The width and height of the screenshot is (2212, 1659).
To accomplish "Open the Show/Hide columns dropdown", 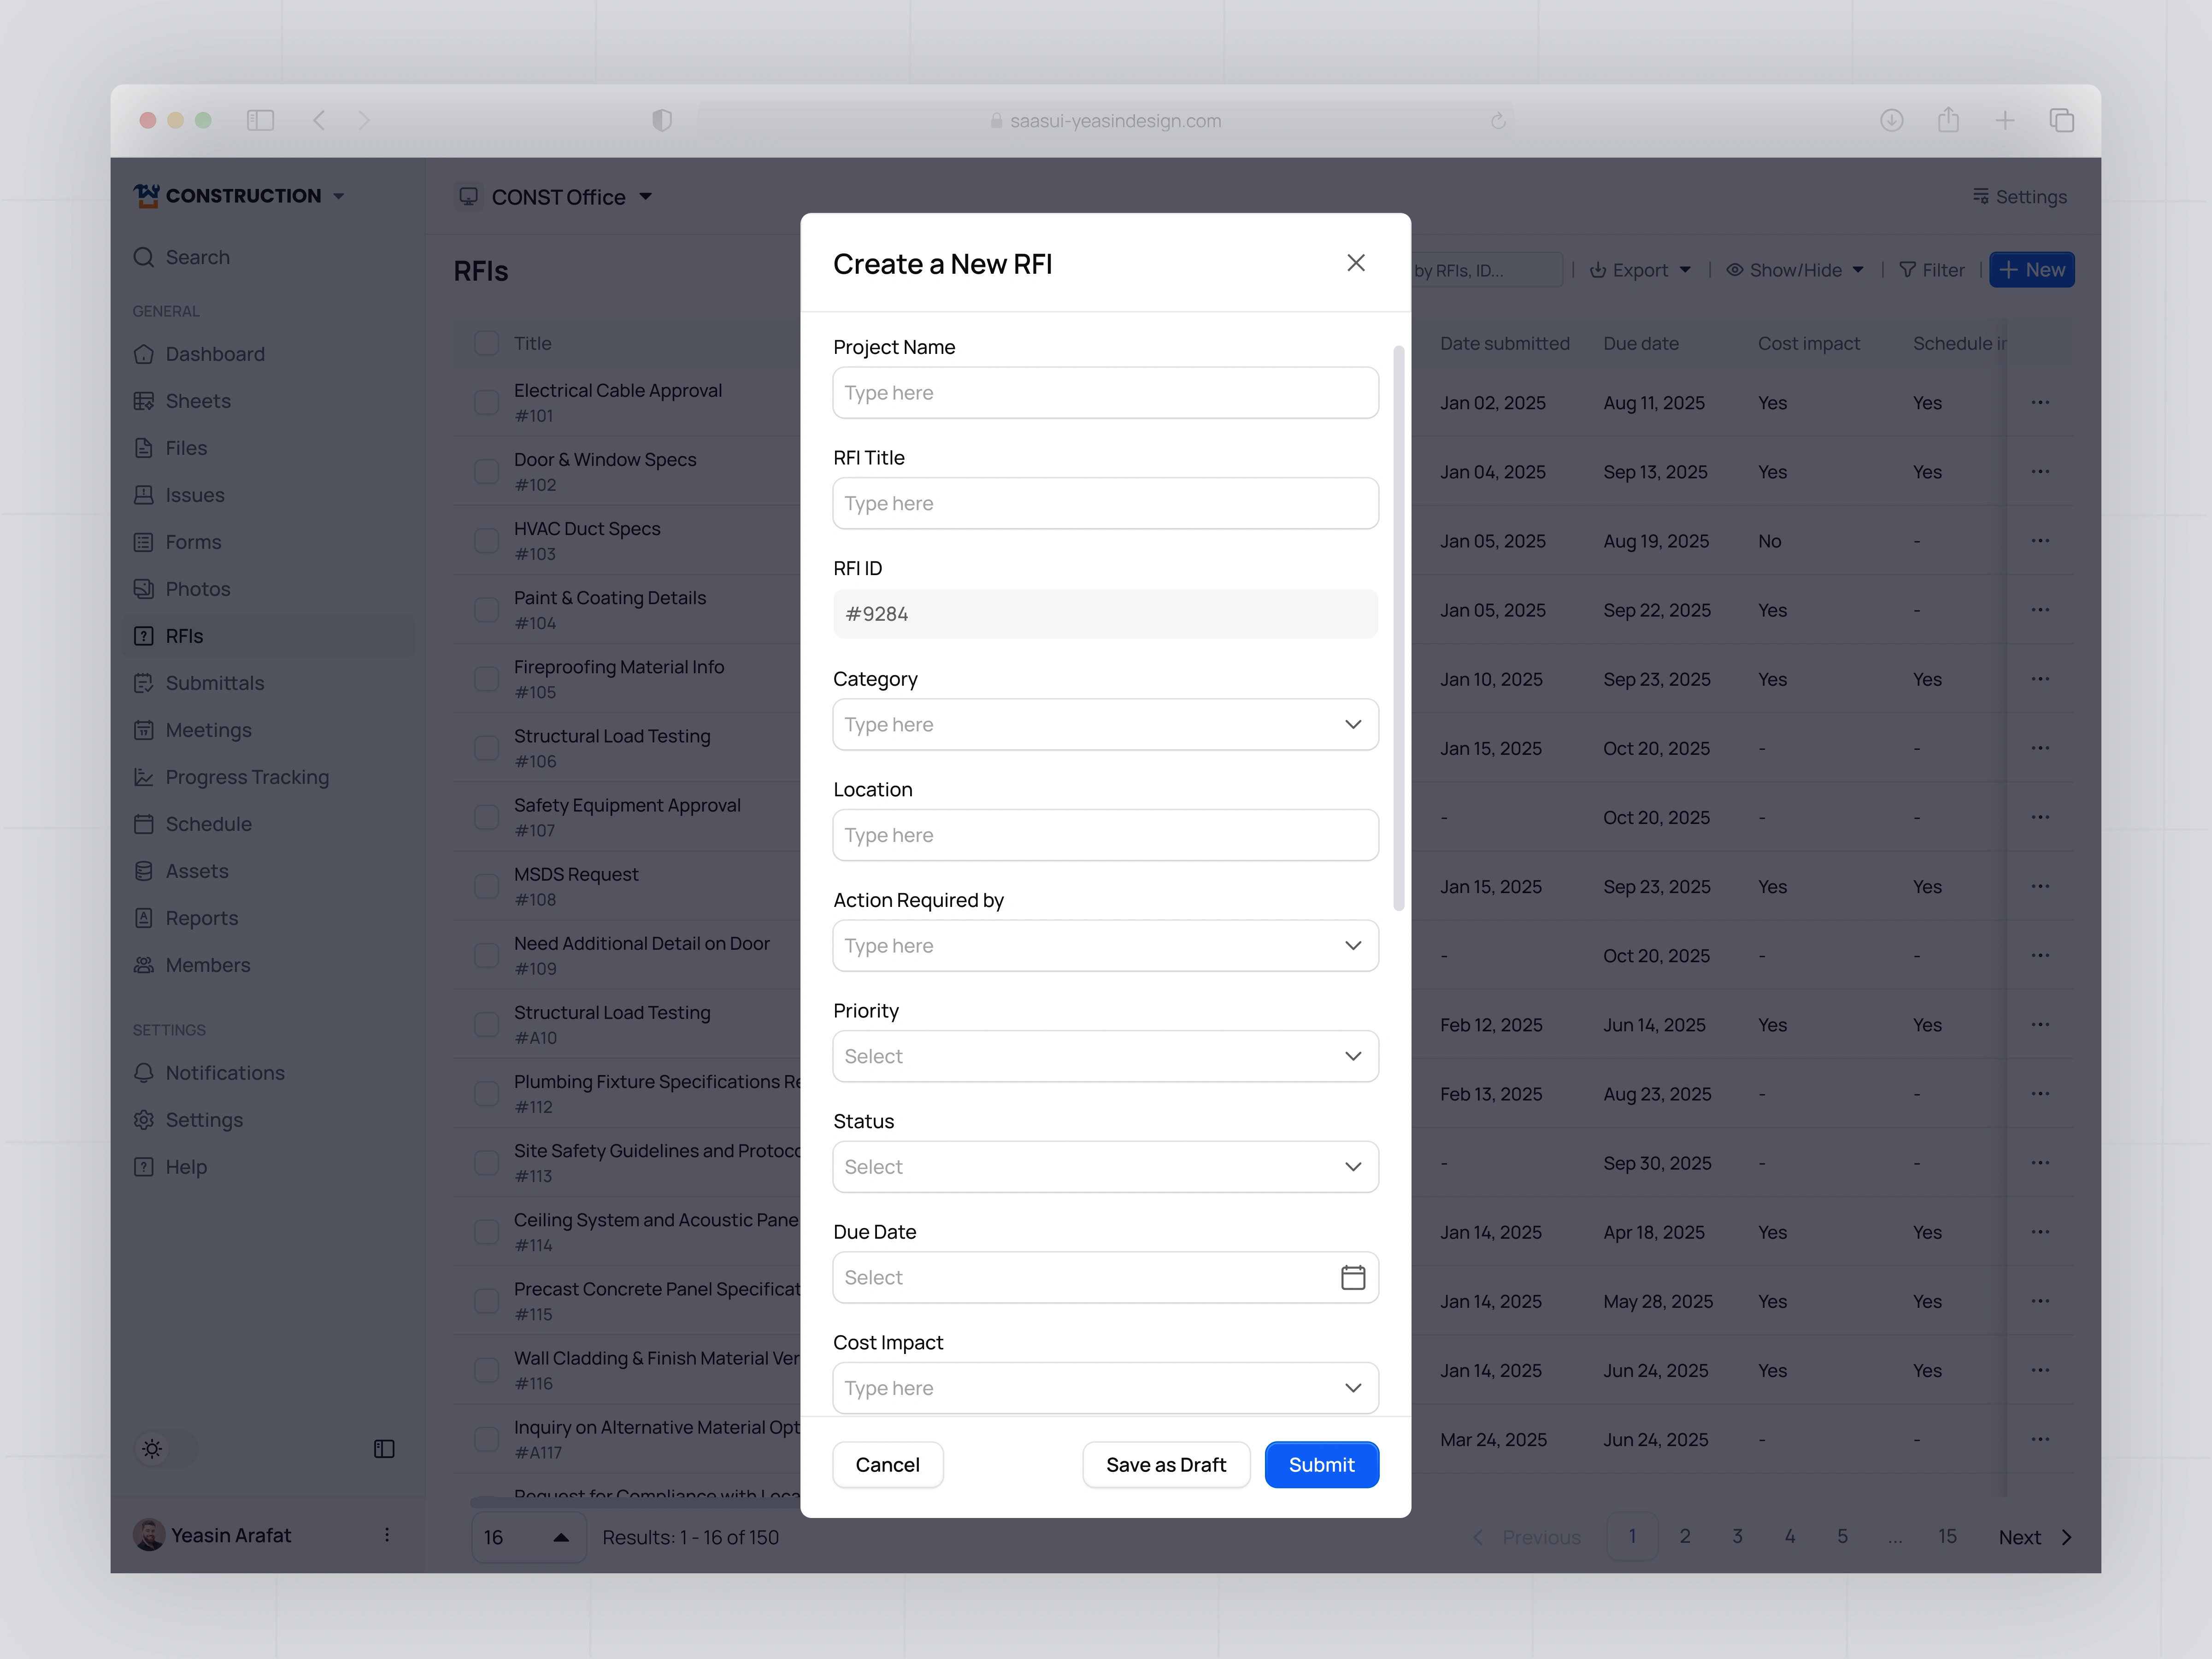I will pyautogui.click(x=1795, y=270).
